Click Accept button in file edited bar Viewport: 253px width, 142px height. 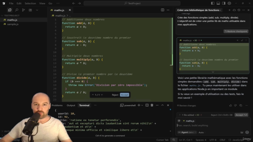pyautogui.click(x=241, y=115)
